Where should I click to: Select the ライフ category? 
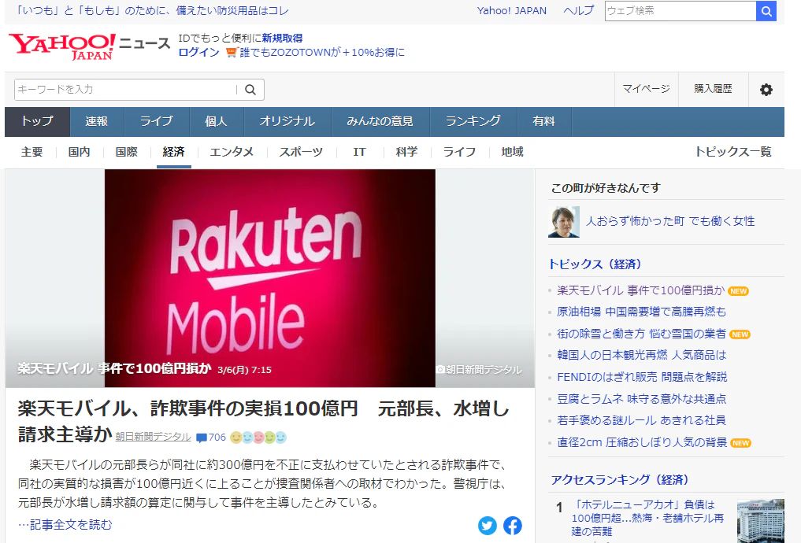[x=459, y=152]
